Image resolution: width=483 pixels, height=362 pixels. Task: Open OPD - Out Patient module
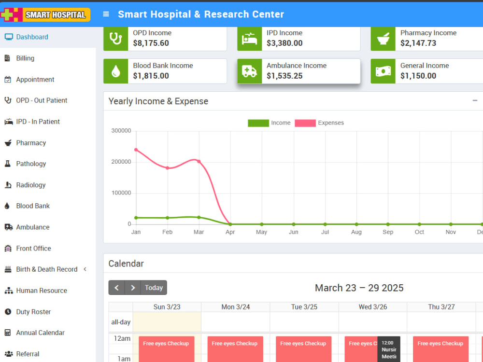pyautogui.click(x=48, y=100)
